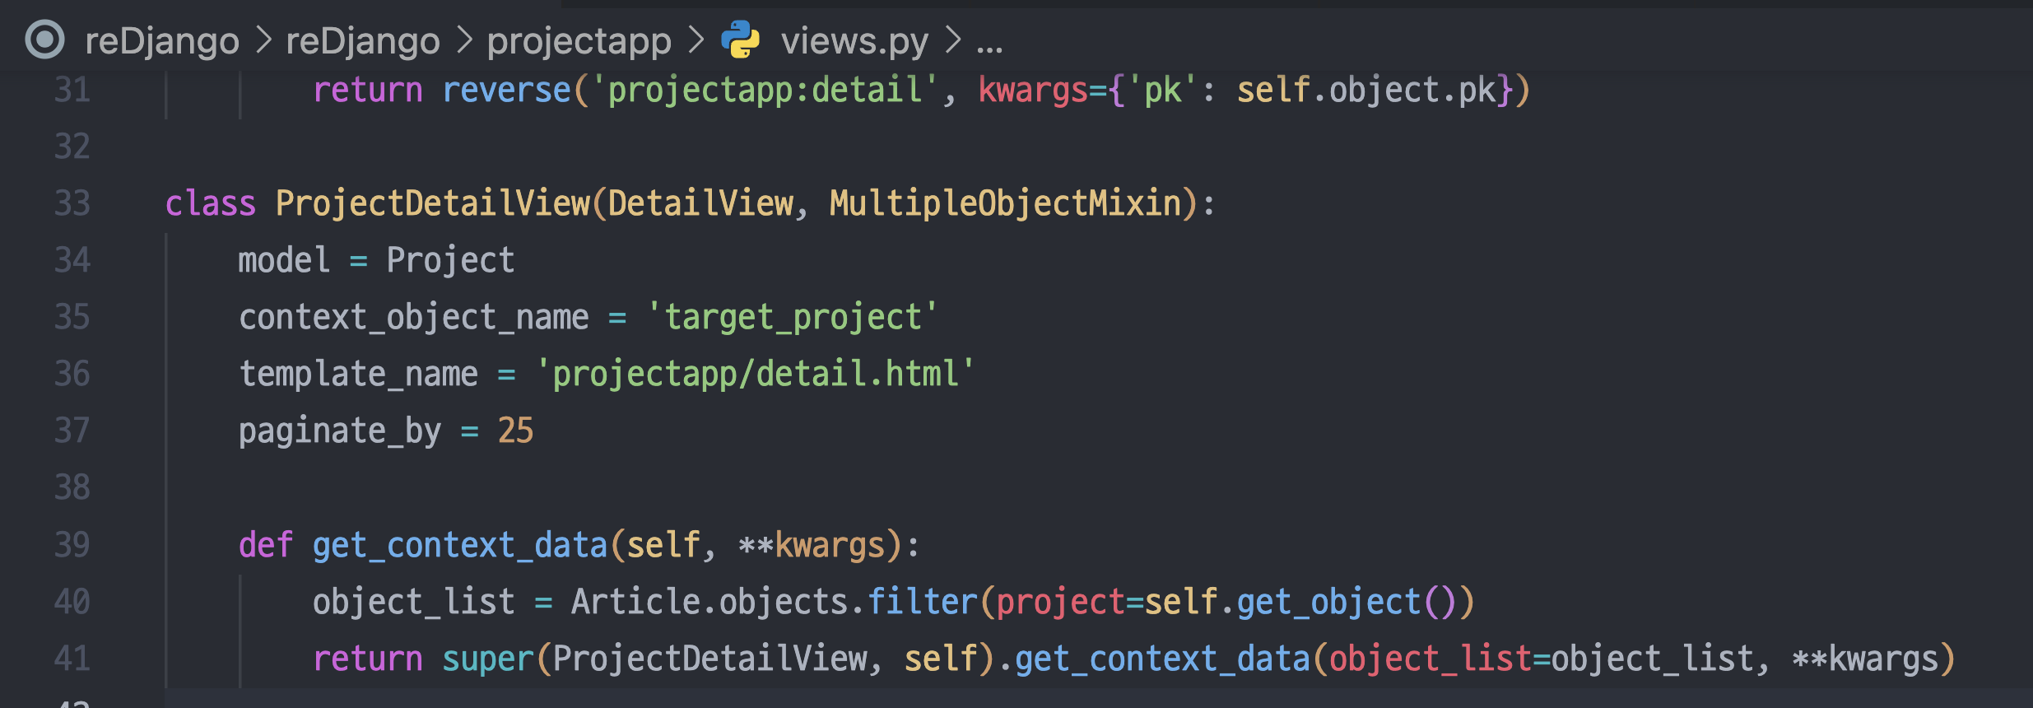Expand chevron after projectapp breadcrumb
Viewport: 2033px width, 708px height.
pos(696,40)
